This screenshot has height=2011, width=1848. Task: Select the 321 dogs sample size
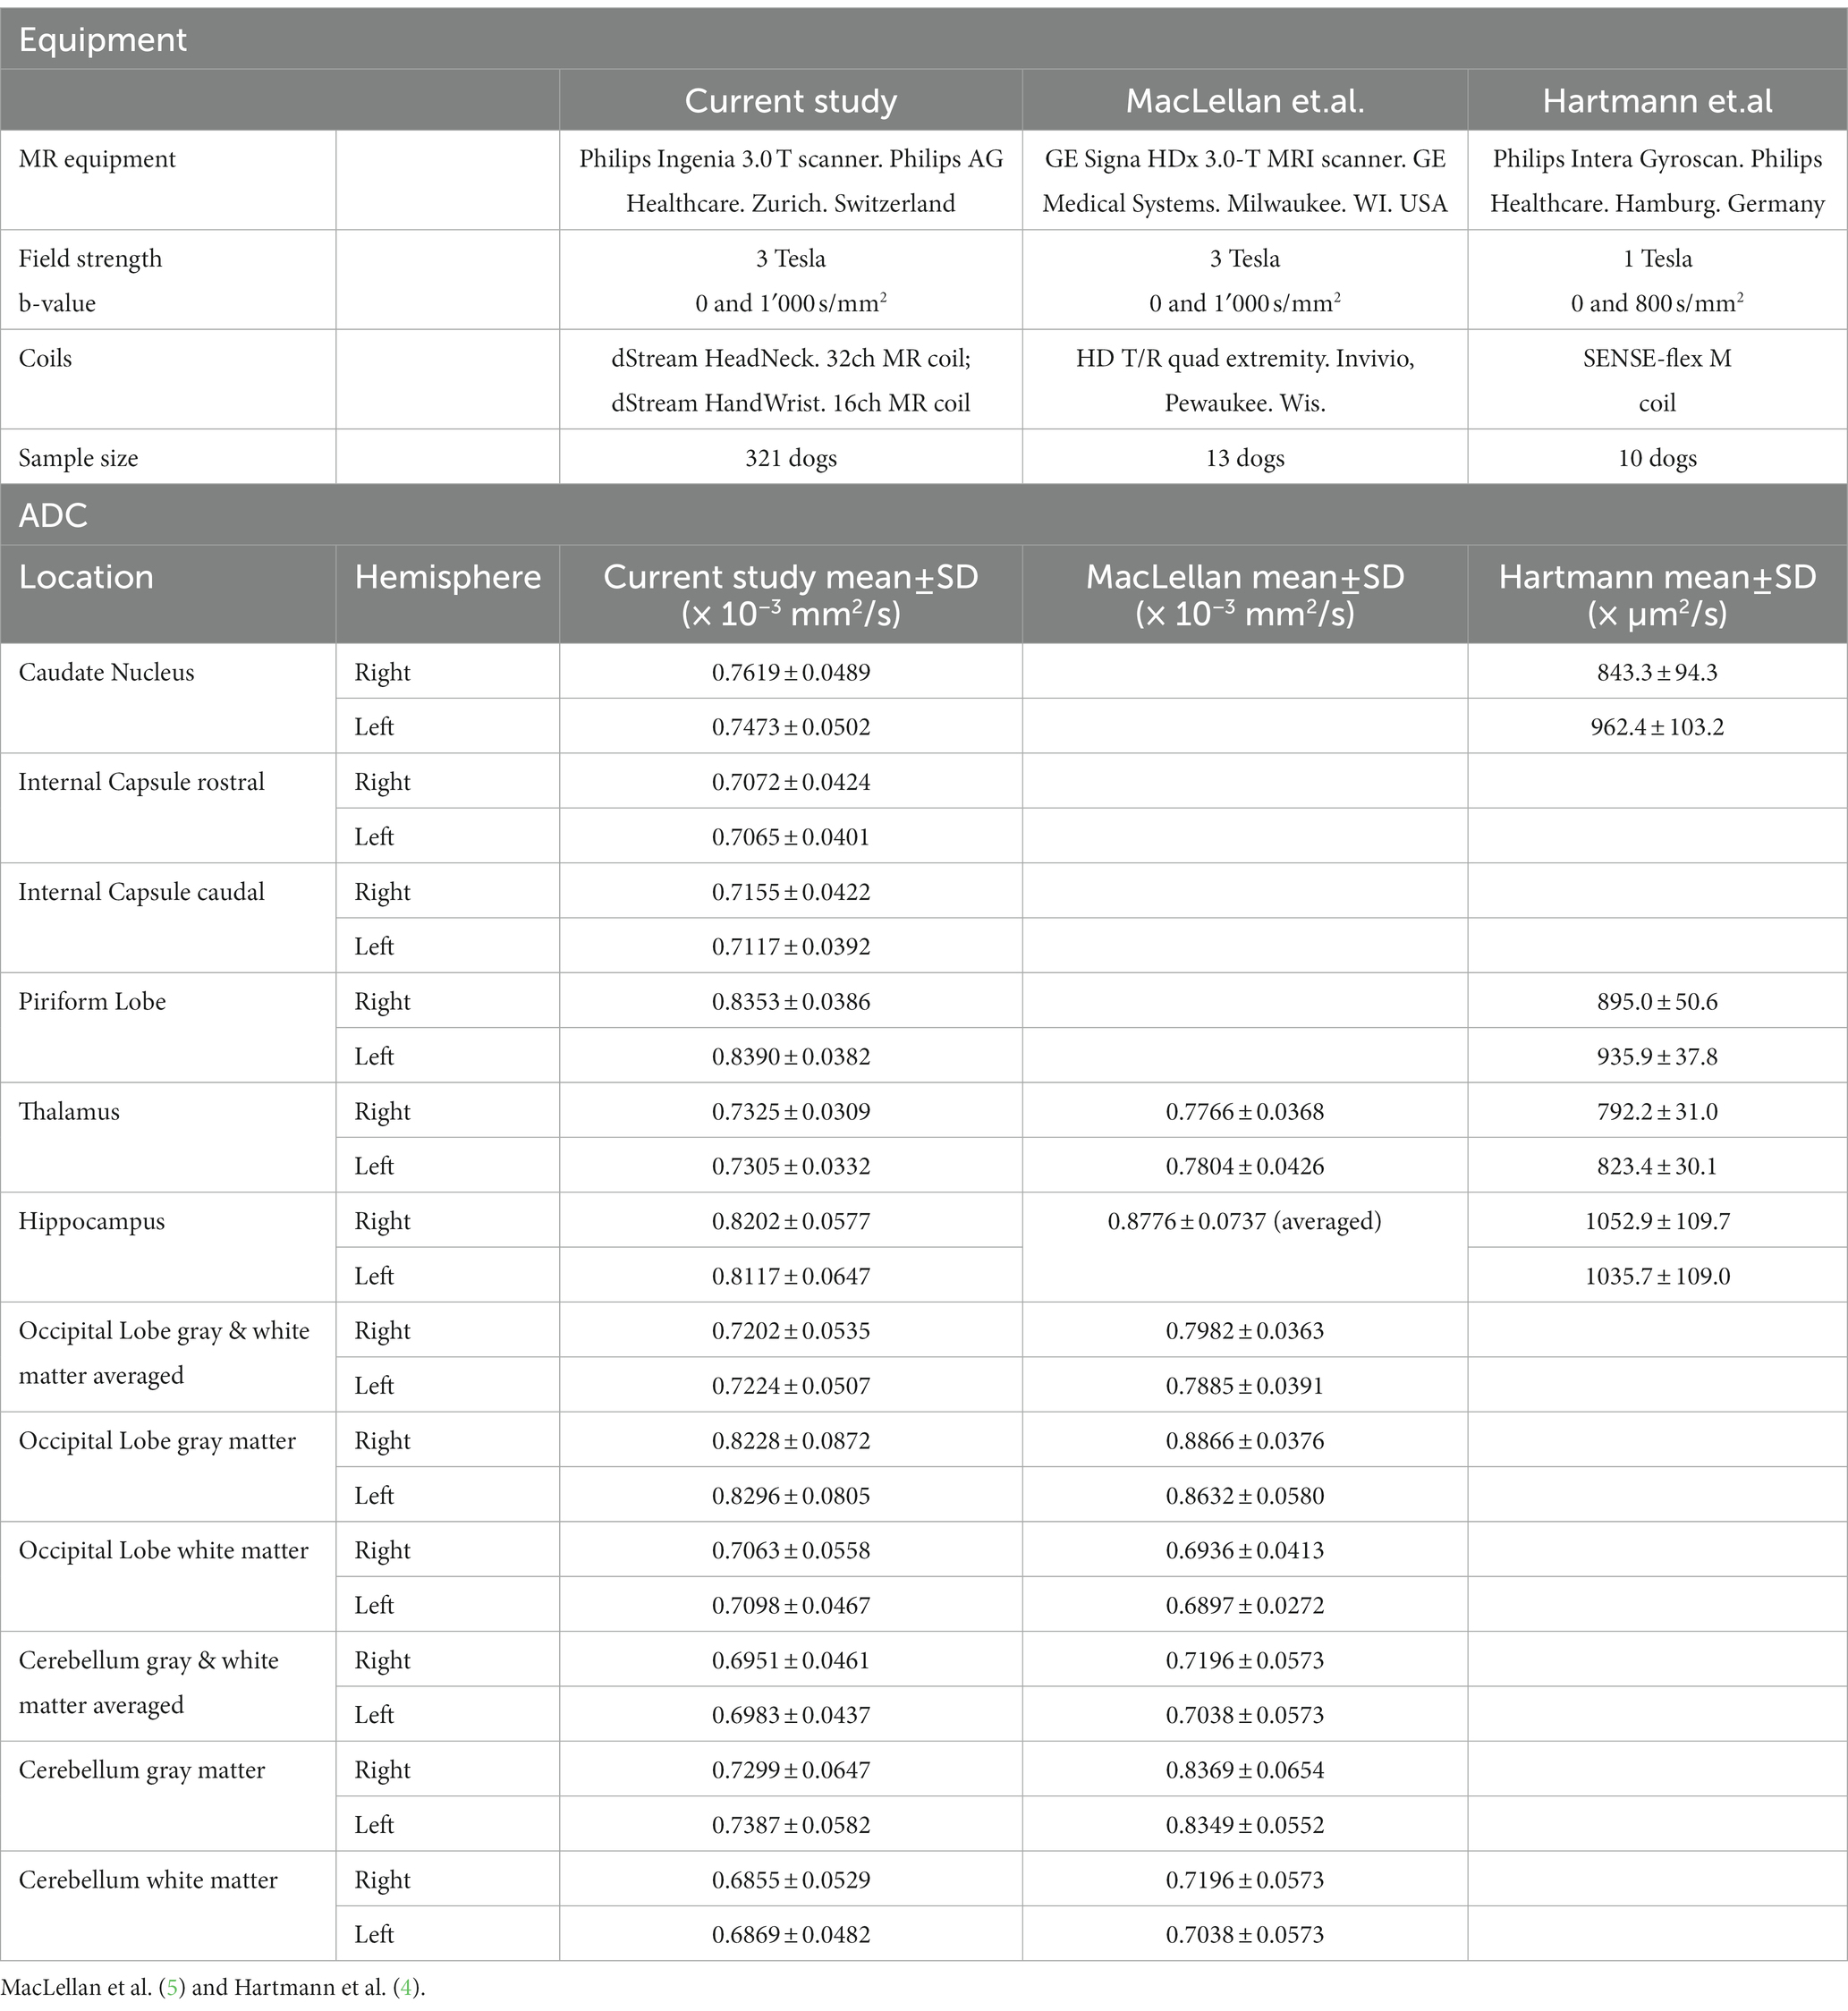coord(791,459)
